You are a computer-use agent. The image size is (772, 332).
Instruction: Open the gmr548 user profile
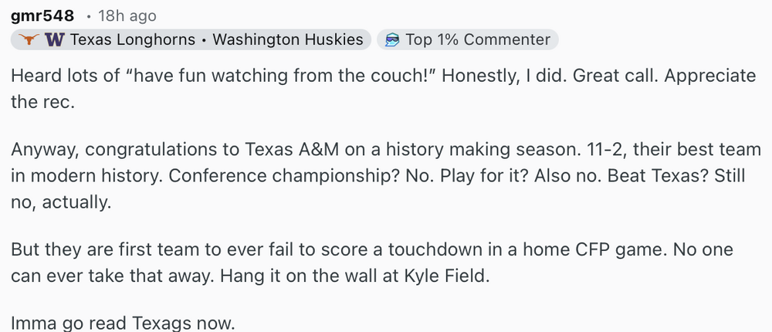(42, 15)
